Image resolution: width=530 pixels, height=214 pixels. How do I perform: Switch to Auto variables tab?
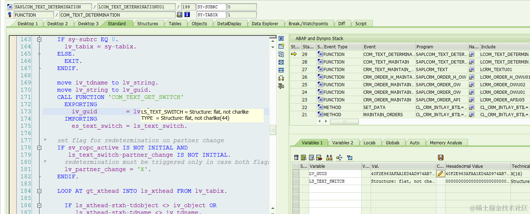pos(415,143)
